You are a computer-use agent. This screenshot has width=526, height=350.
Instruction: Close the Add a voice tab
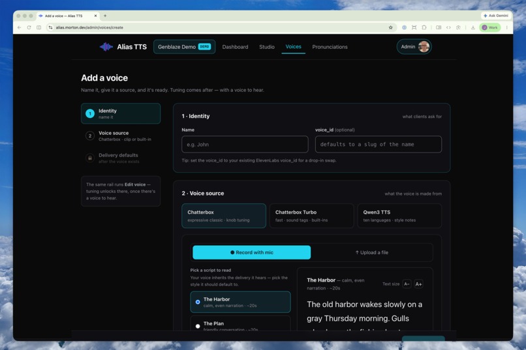click(x=95, y=16)
